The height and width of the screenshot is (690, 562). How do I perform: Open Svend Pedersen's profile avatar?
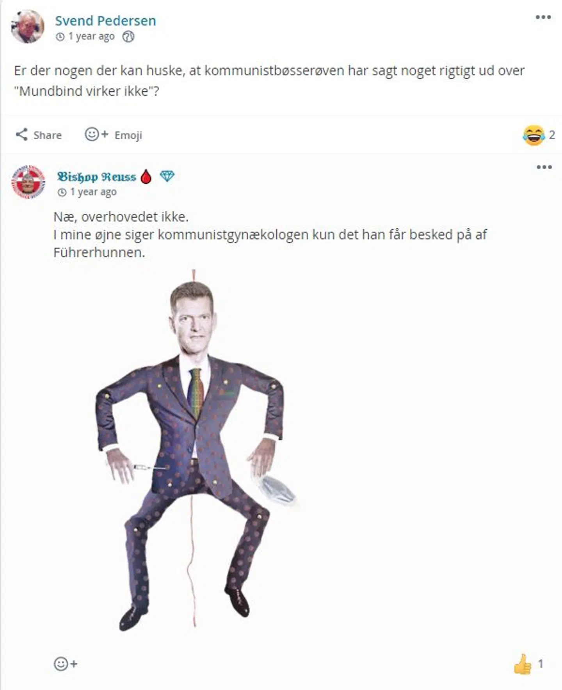coord(27,27)
